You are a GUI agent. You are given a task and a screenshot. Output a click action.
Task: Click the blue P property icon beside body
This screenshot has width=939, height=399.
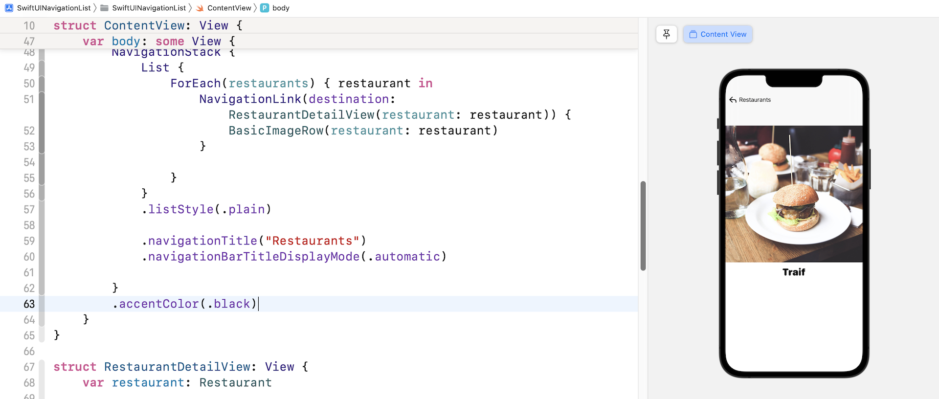(265, 8)
